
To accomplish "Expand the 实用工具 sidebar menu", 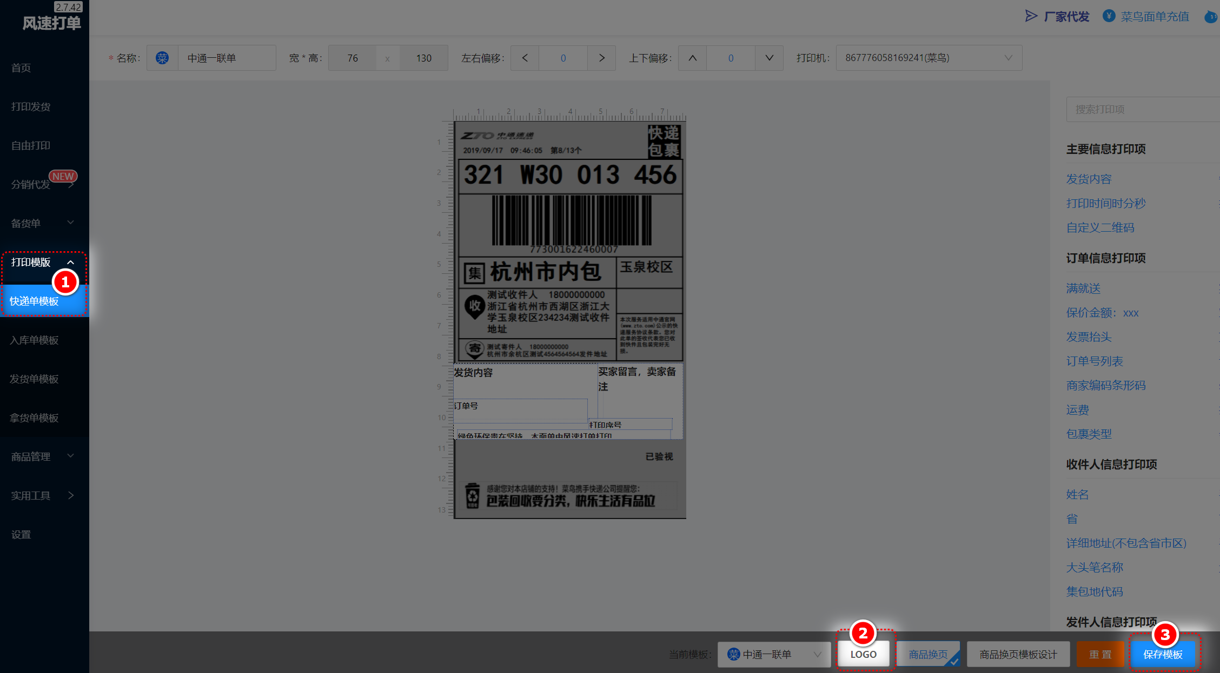I will pyautogui.click(x=43, y=495).
